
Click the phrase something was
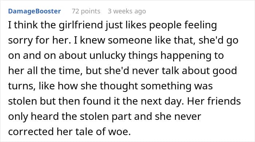177,86
